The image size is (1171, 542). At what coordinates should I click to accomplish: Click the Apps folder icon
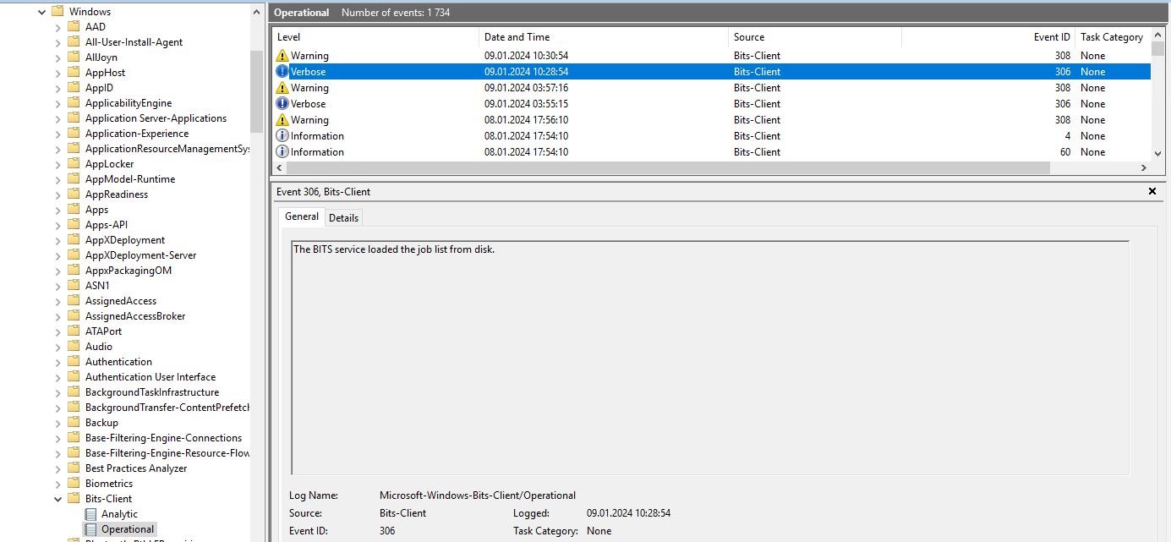tap(74, 210)
